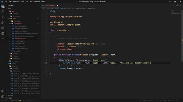Open the editor More Actions ellipsis

point(180,5)
